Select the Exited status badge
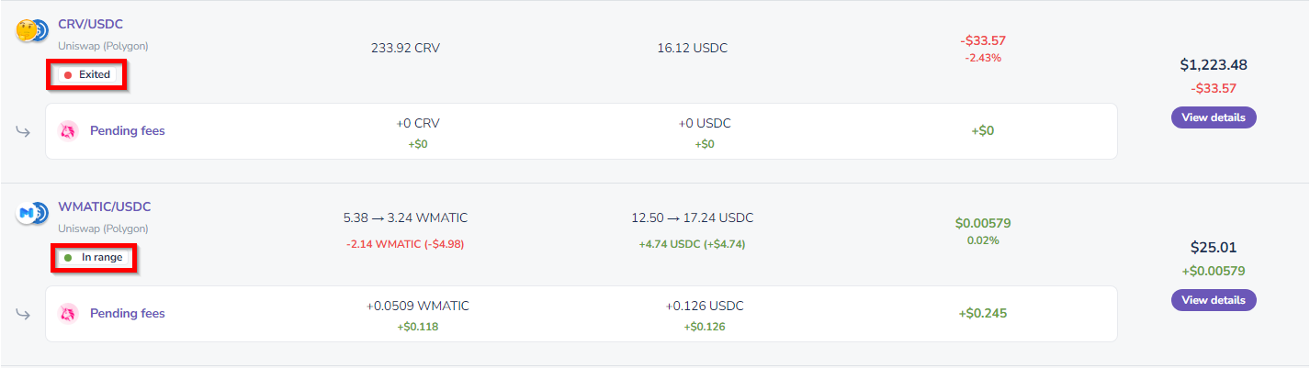 (87, 75)
